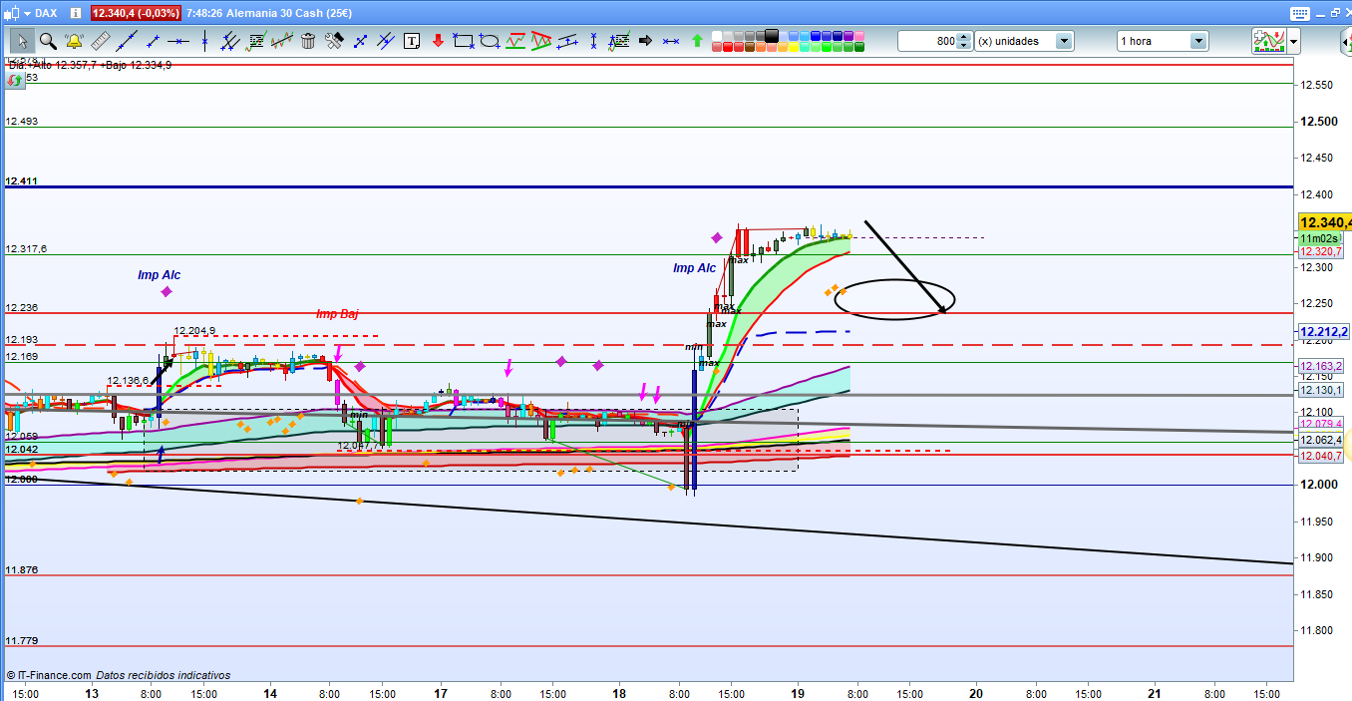Open the on-screen keyboard icon in title bar

click(x=1298, y=13)
